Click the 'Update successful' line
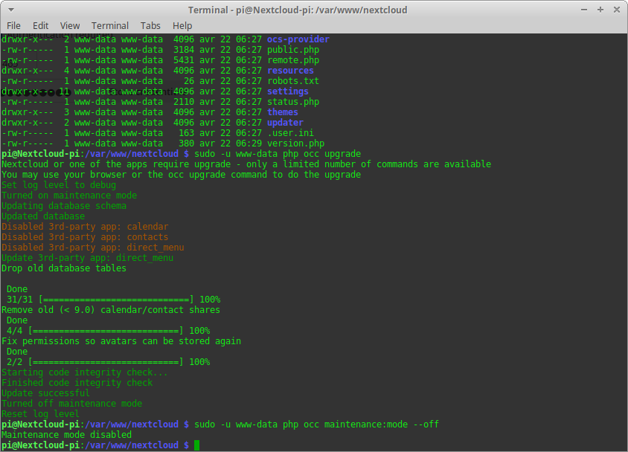This screenshot has height=452, width=628. (x=45, y=393)
